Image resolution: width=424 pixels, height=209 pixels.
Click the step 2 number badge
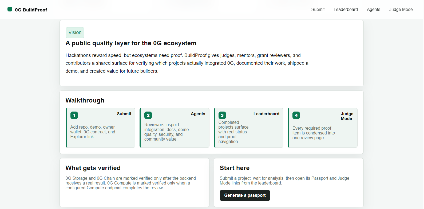point(148,115)
